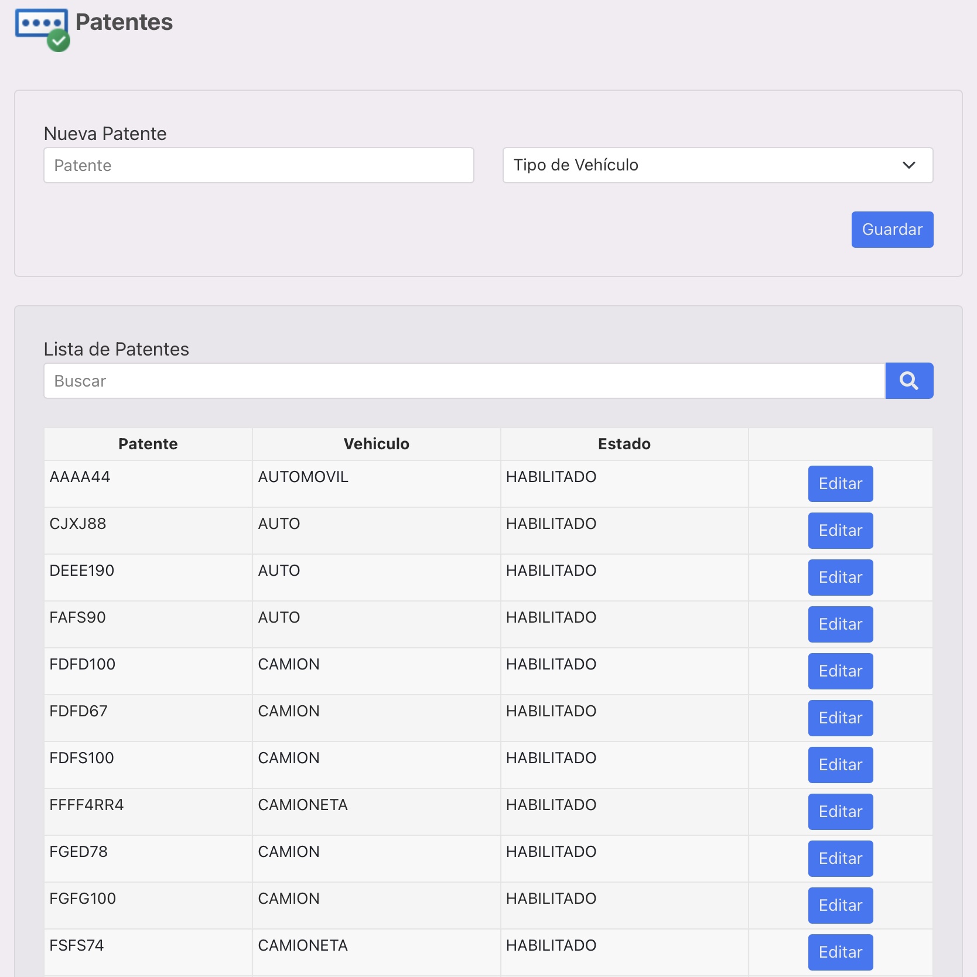Click Editar for FGED78
Screen dimensions: 977x977
[x=841, y=859]
